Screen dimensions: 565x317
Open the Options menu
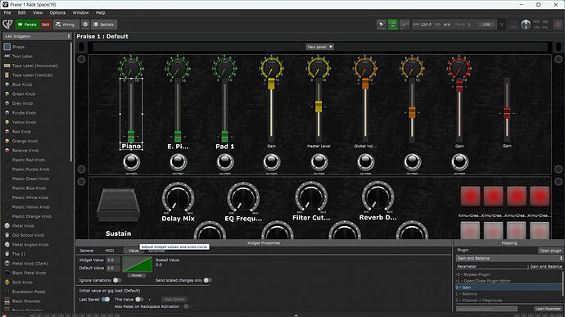click(x=57, y=12)
